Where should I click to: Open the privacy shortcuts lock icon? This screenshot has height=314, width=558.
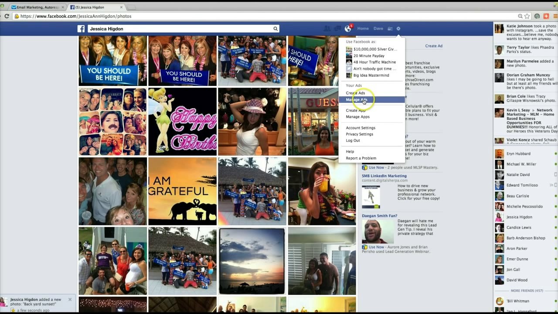pyautogui.click(x=390, y=29)
